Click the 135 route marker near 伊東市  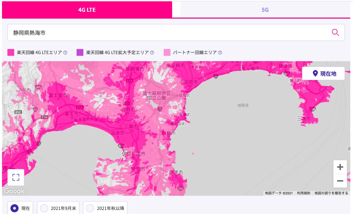(180, 188)
